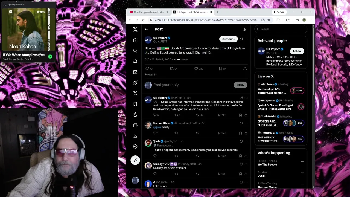Open more options for Thomas Massie trend
350x197 pixels.
302,184
